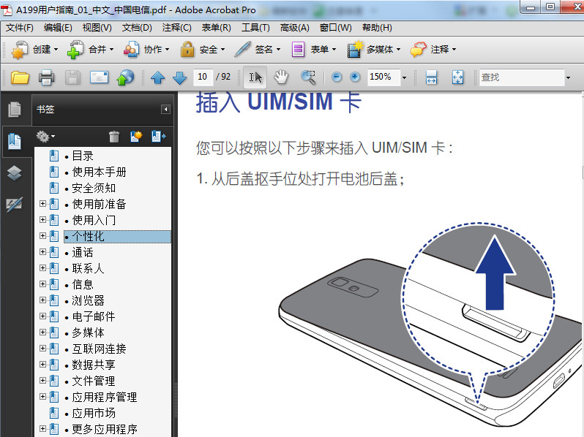Open the zoom level dropdown arrow
Screen dimensions: 584x437
point(405,77)
